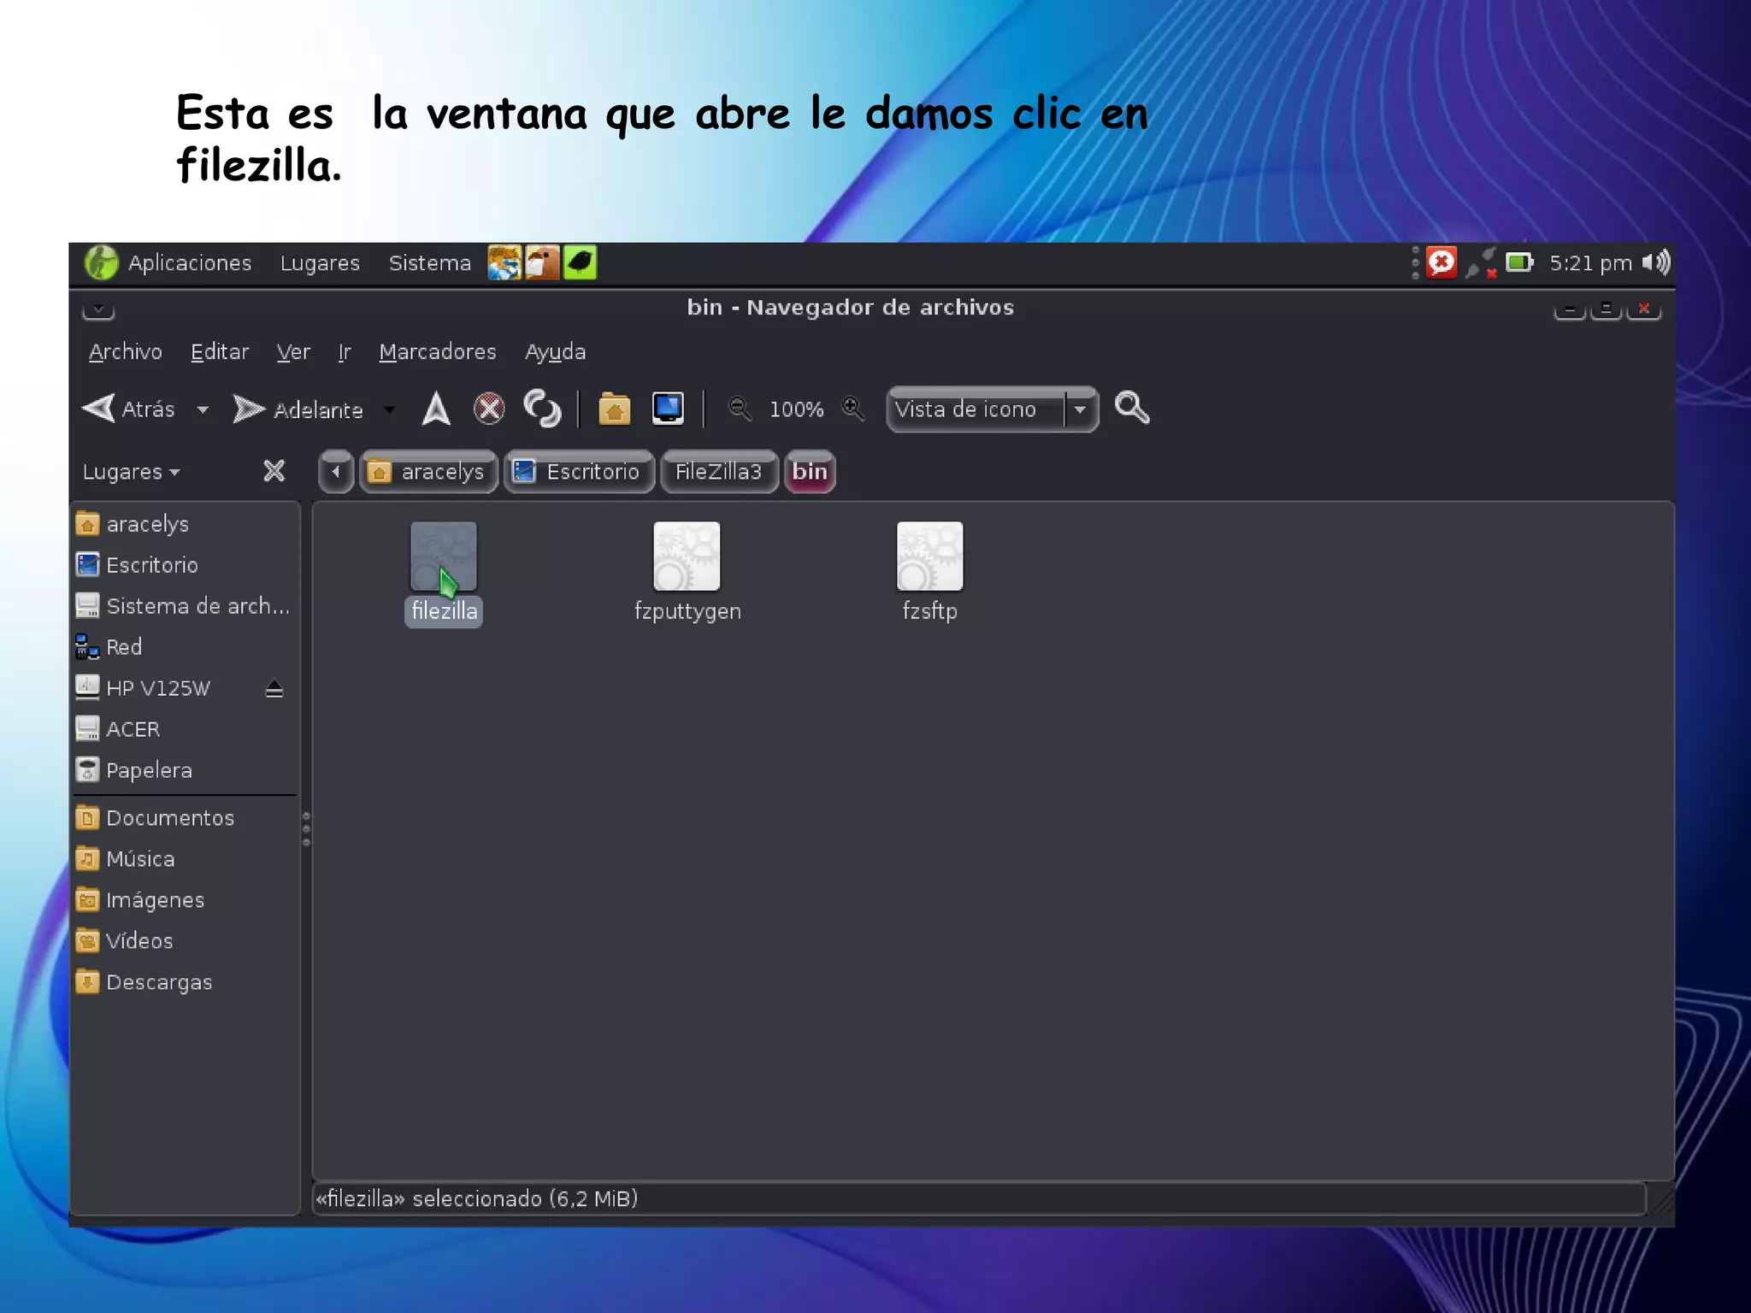Open the Lugares side pane dropdown
Image resolution: width=1751 pixels, height=1313 pixels.
coord(132,472)
